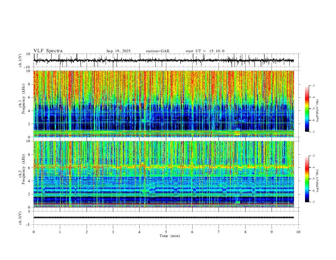Screen dimensions: 336x260
Task: Click ch.1 color bar log(PSD) vertical label
Action: 317,111
